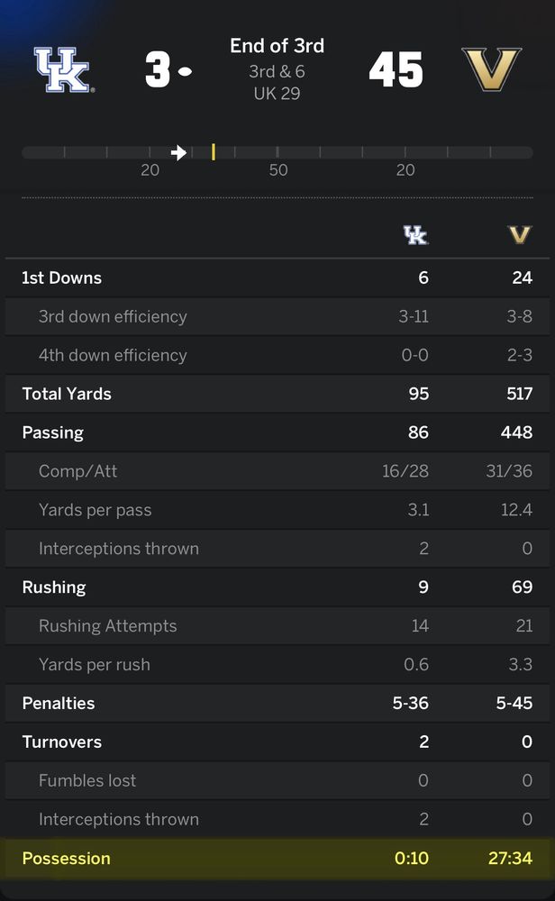Click the 50 yard line label
This screenshot has width=555, height=901.
[278, 169]
